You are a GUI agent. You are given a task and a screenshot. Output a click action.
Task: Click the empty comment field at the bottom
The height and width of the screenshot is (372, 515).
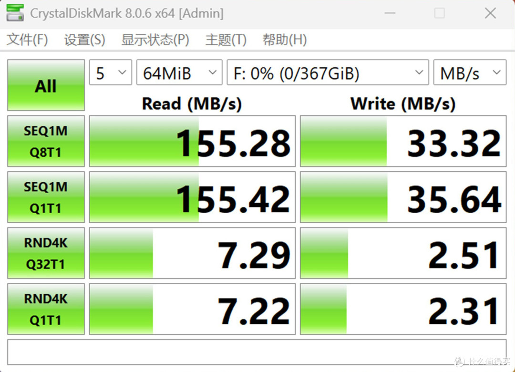[x=257, y=352]
